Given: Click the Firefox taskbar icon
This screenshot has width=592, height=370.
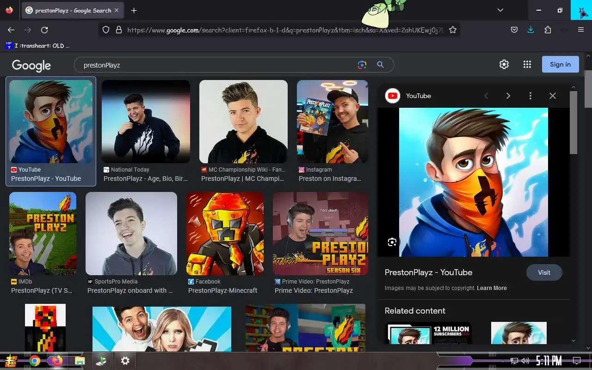Looking at the screenshot, I should (x=57, y=361).
